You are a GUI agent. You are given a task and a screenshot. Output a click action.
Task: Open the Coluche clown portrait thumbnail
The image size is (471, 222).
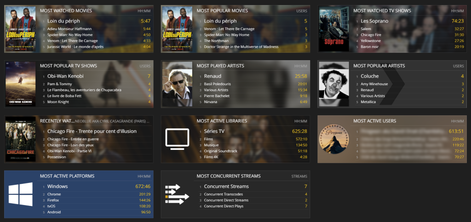tap(334, 84)
